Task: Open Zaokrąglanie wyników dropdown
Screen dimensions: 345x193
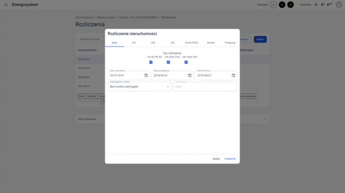Action: click(139, 86)
